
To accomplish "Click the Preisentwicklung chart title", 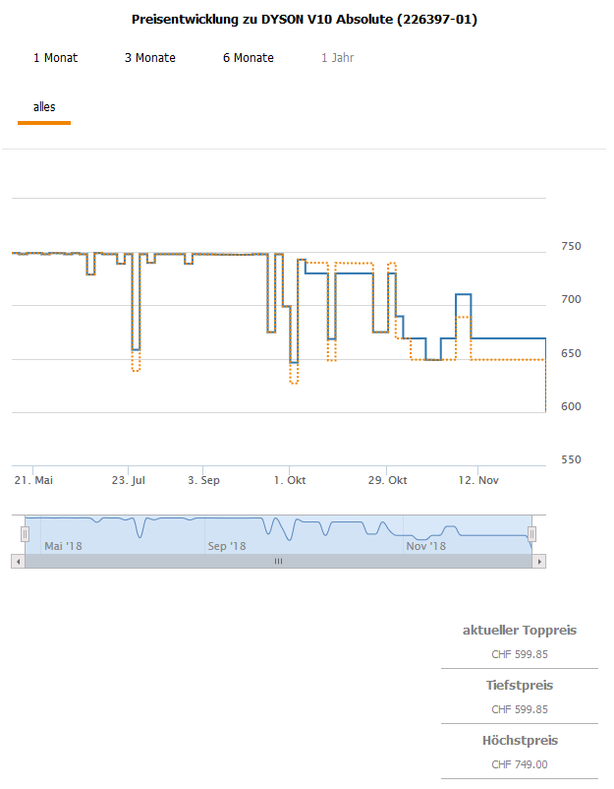I will pos(305,19).
